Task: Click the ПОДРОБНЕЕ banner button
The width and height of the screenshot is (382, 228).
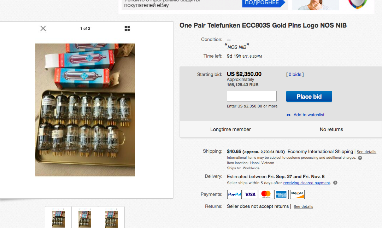Action: pos(261,3)
